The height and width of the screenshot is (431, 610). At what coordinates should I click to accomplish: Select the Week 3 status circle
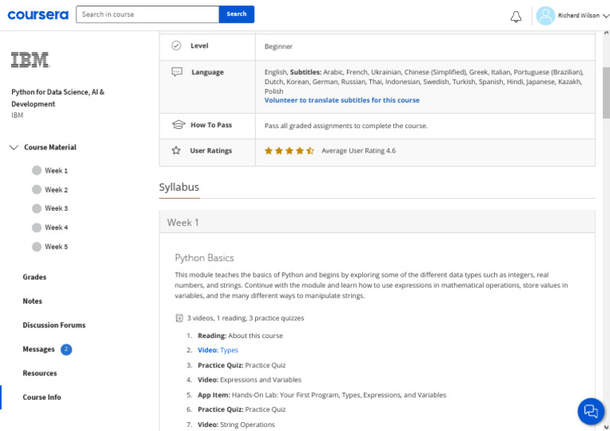pos(37,208)
